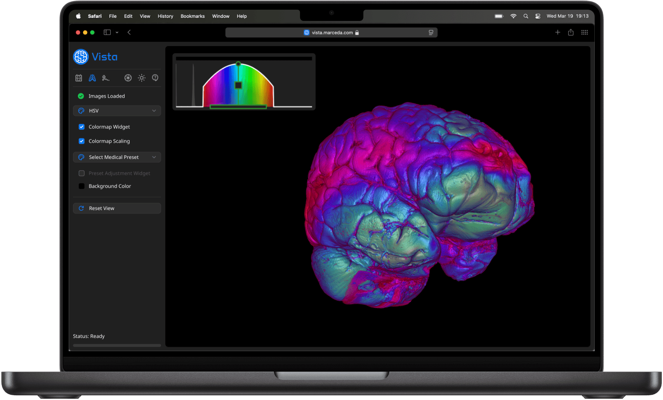The width and height of the screenshot is (663, 400).
Task: Select the lungs volume rendering icon
Action: click(x=92, y=78)
